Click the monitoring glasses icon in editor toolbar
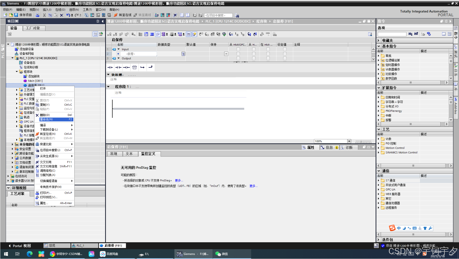459x259 pixels. click(x=268, y=34)
